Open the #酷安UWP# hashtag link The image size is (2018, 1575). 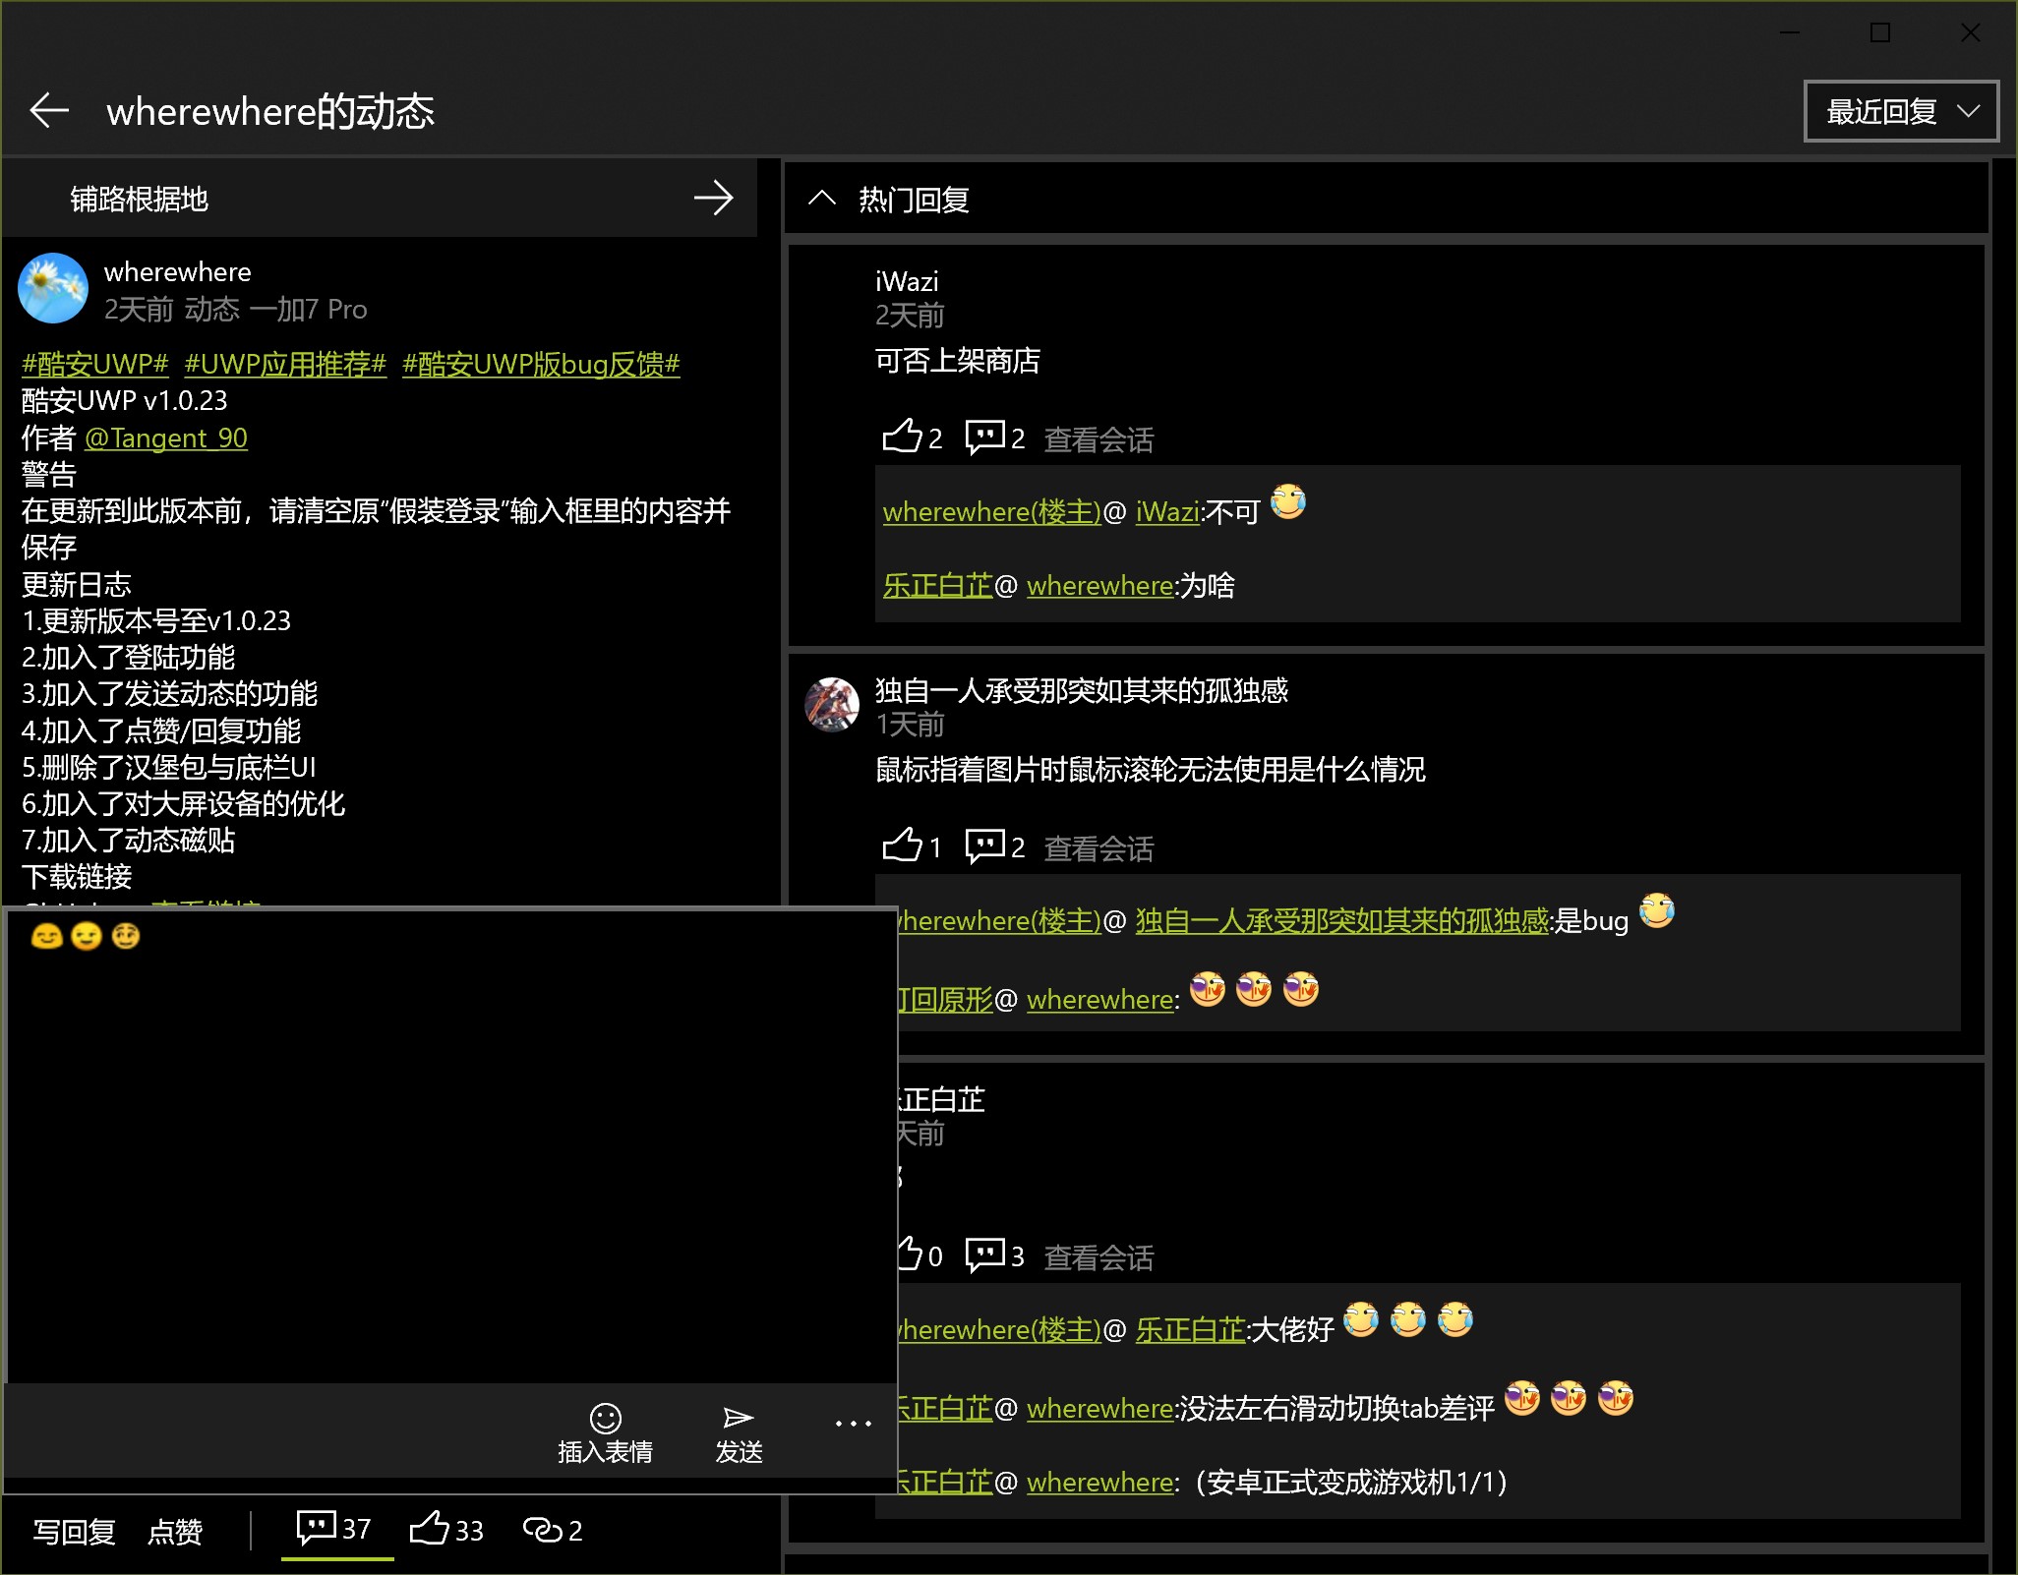click(95, 364)
